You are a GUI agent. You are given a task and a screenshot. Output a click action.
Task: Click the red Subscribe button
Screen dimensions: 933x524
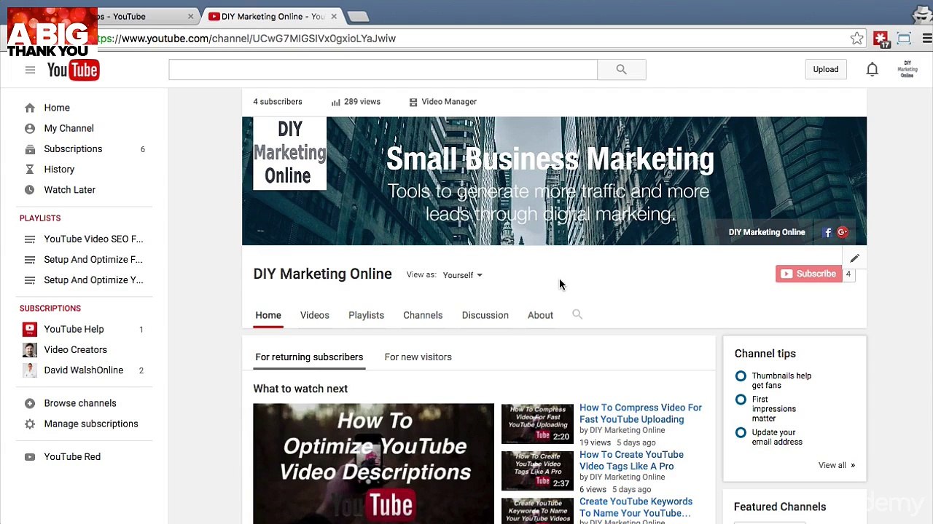coord(808,274)
